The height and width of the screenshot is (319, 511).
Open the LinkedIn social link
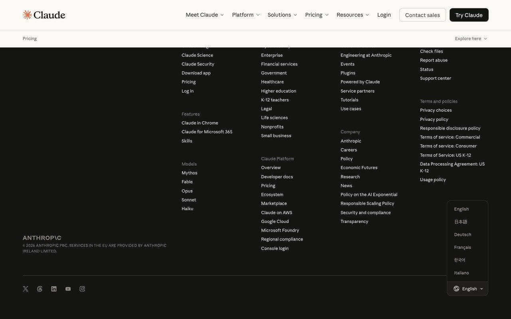tap(54, 289)
